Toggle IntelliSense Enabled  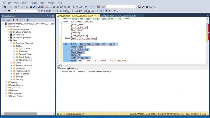pyautogui.click(x=68, y=11)
